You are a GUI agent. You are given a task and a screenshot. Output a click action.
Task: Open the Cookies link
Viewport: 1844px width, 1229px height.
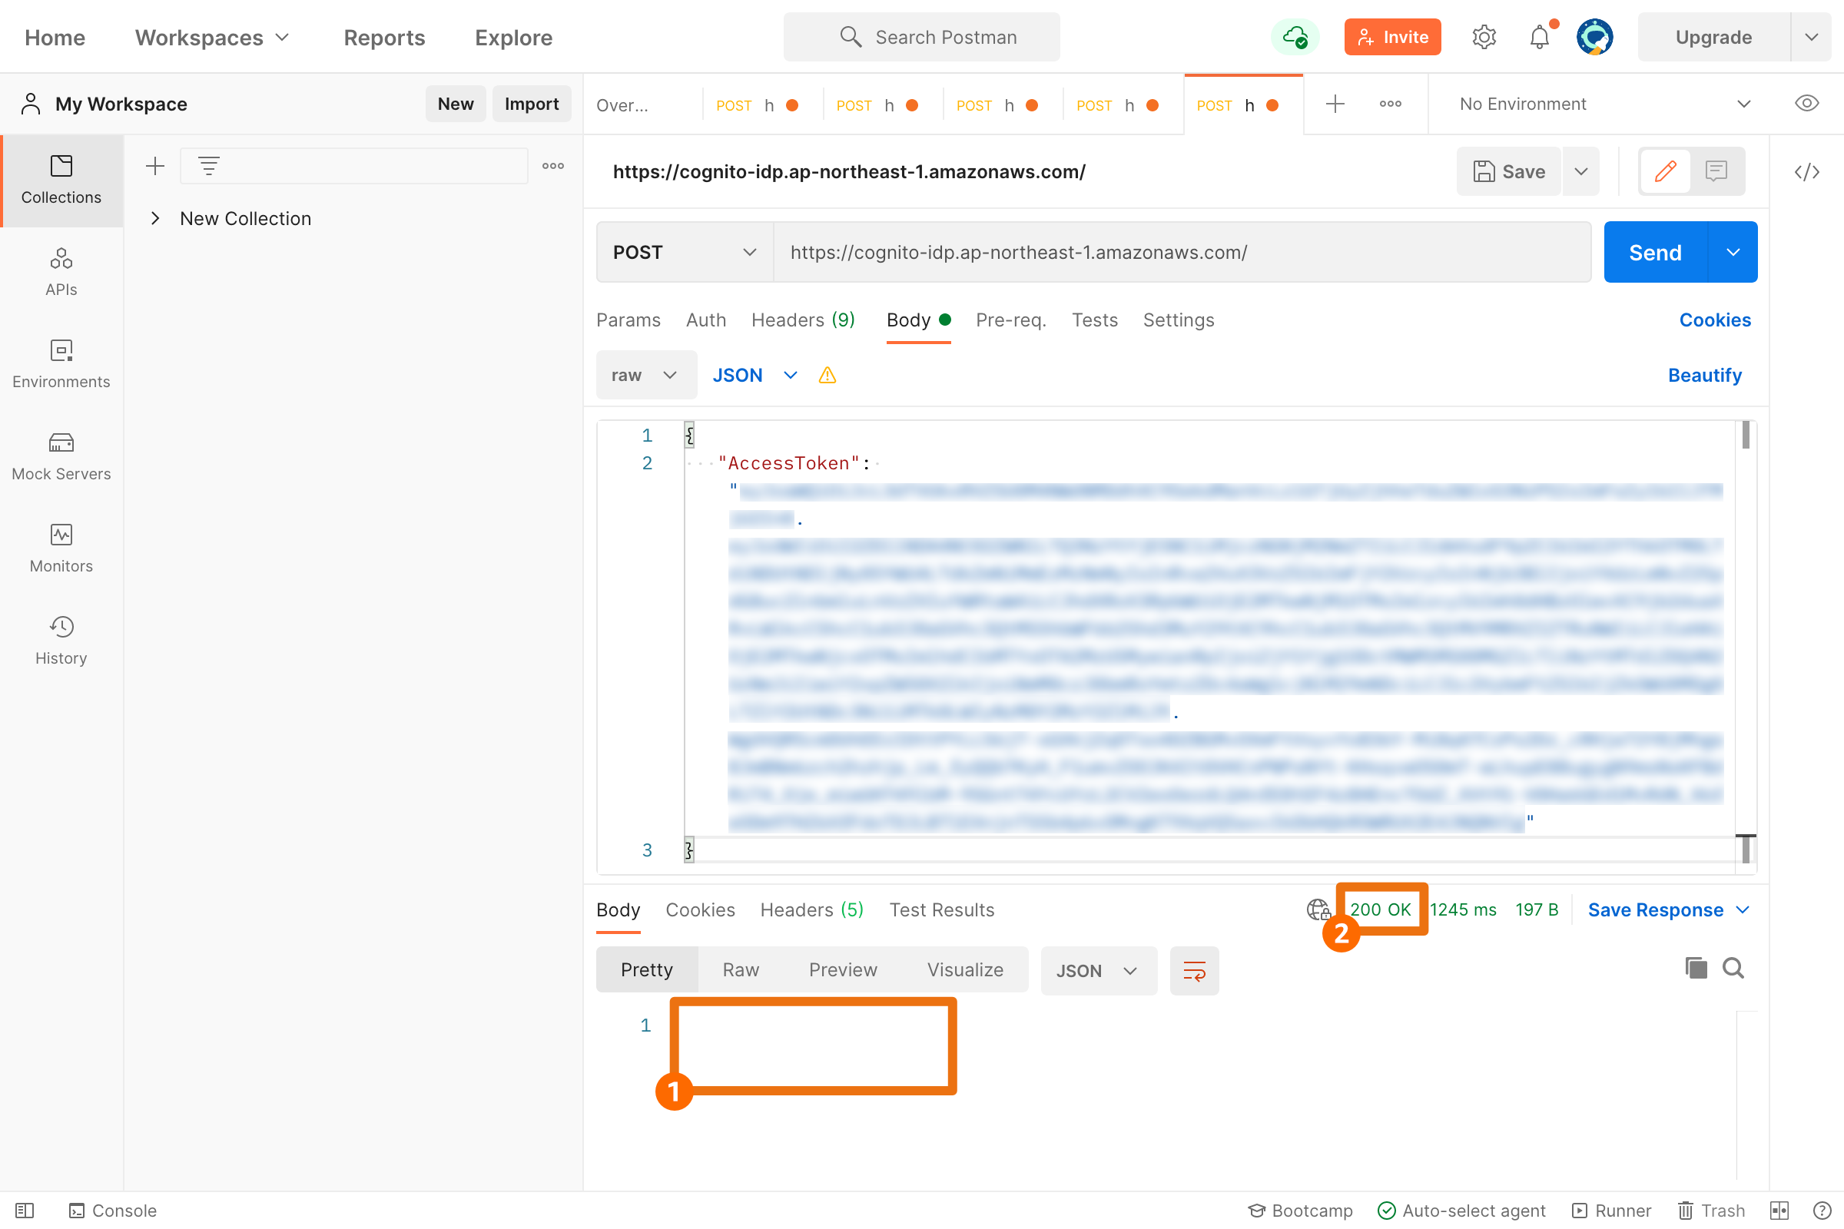1715,320
